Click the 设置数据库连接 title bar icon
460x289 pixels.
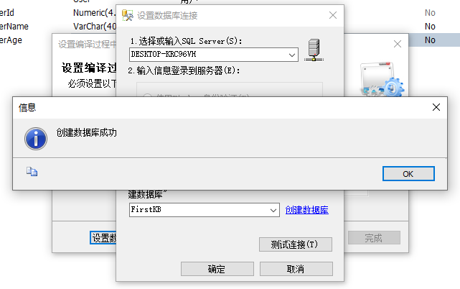[x=127, y=15]
